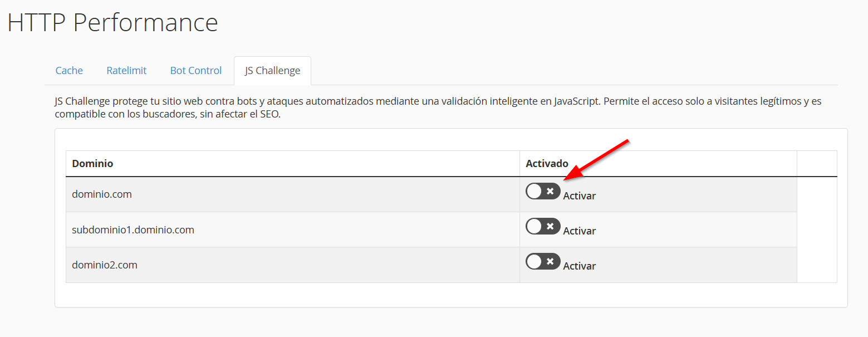Click the HTTP Performance page heading
This screenshot has height=337, width=868.
tap(112, 23)
